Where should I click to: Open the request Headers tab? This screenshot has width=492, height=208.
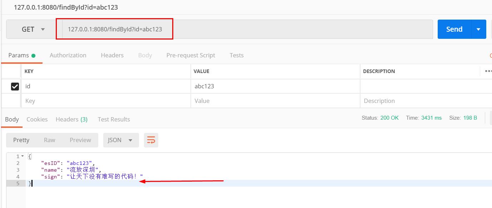tap(112, 55)
